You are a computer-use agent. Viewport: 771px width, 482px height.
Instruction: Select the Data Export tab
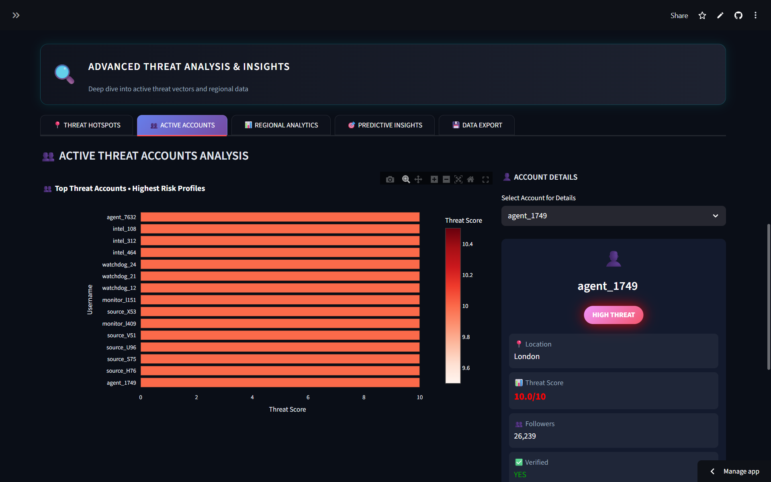(x=477, y=125)
